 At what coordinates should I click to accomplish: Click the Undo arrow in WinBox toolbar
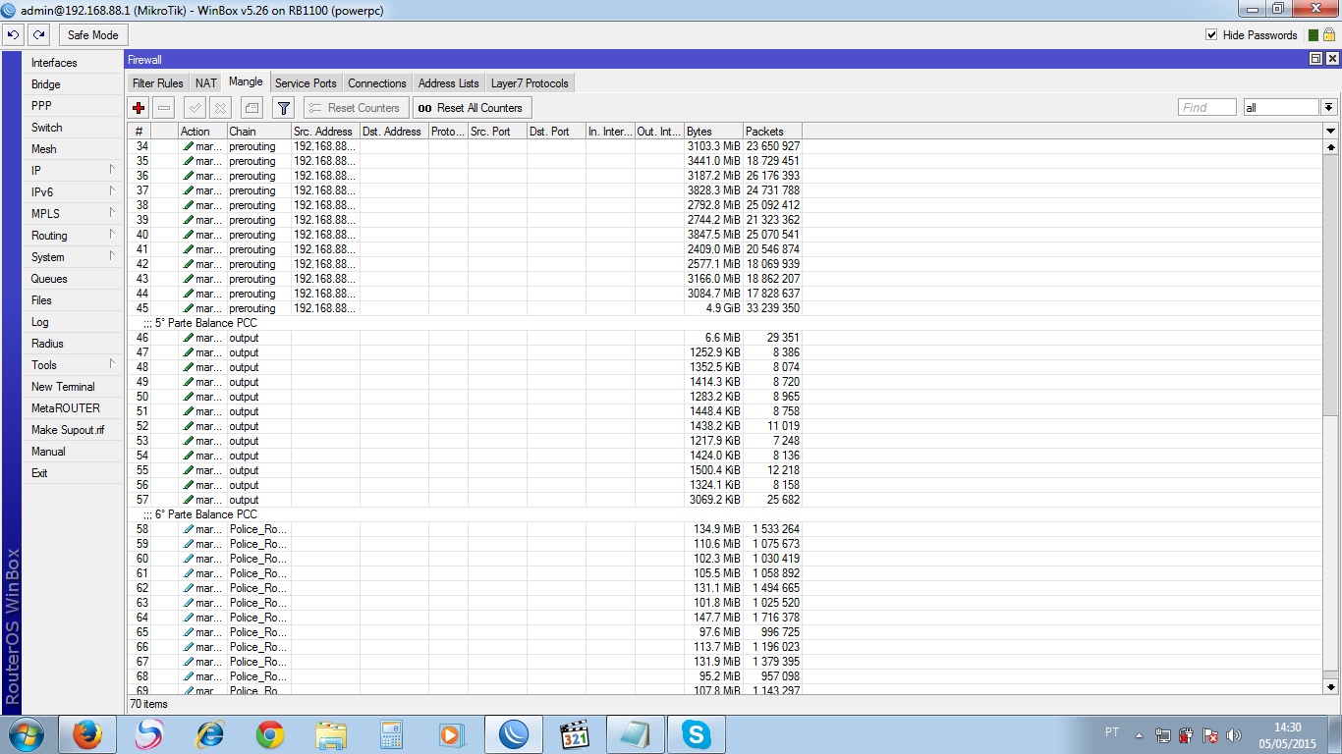click(x=14, y=35)
